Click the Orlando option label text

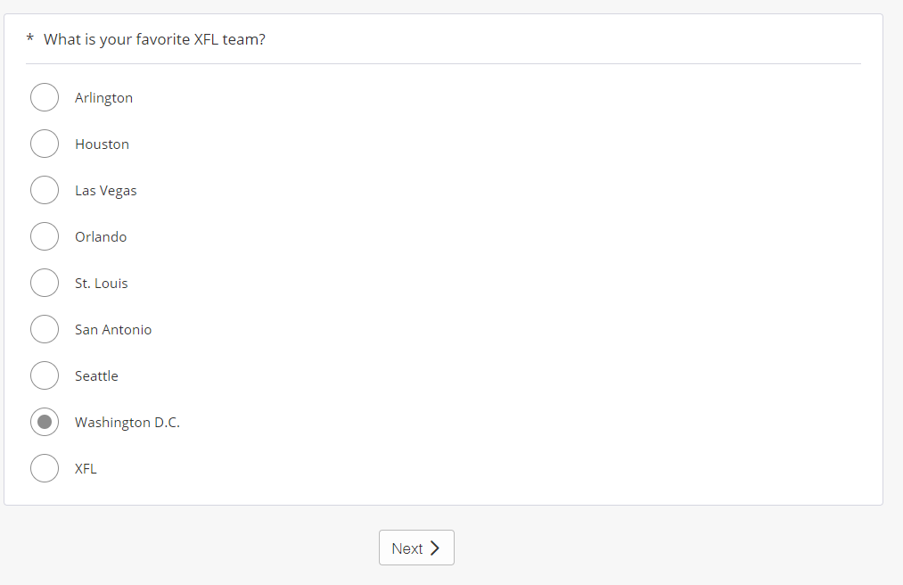click(101, 237)
